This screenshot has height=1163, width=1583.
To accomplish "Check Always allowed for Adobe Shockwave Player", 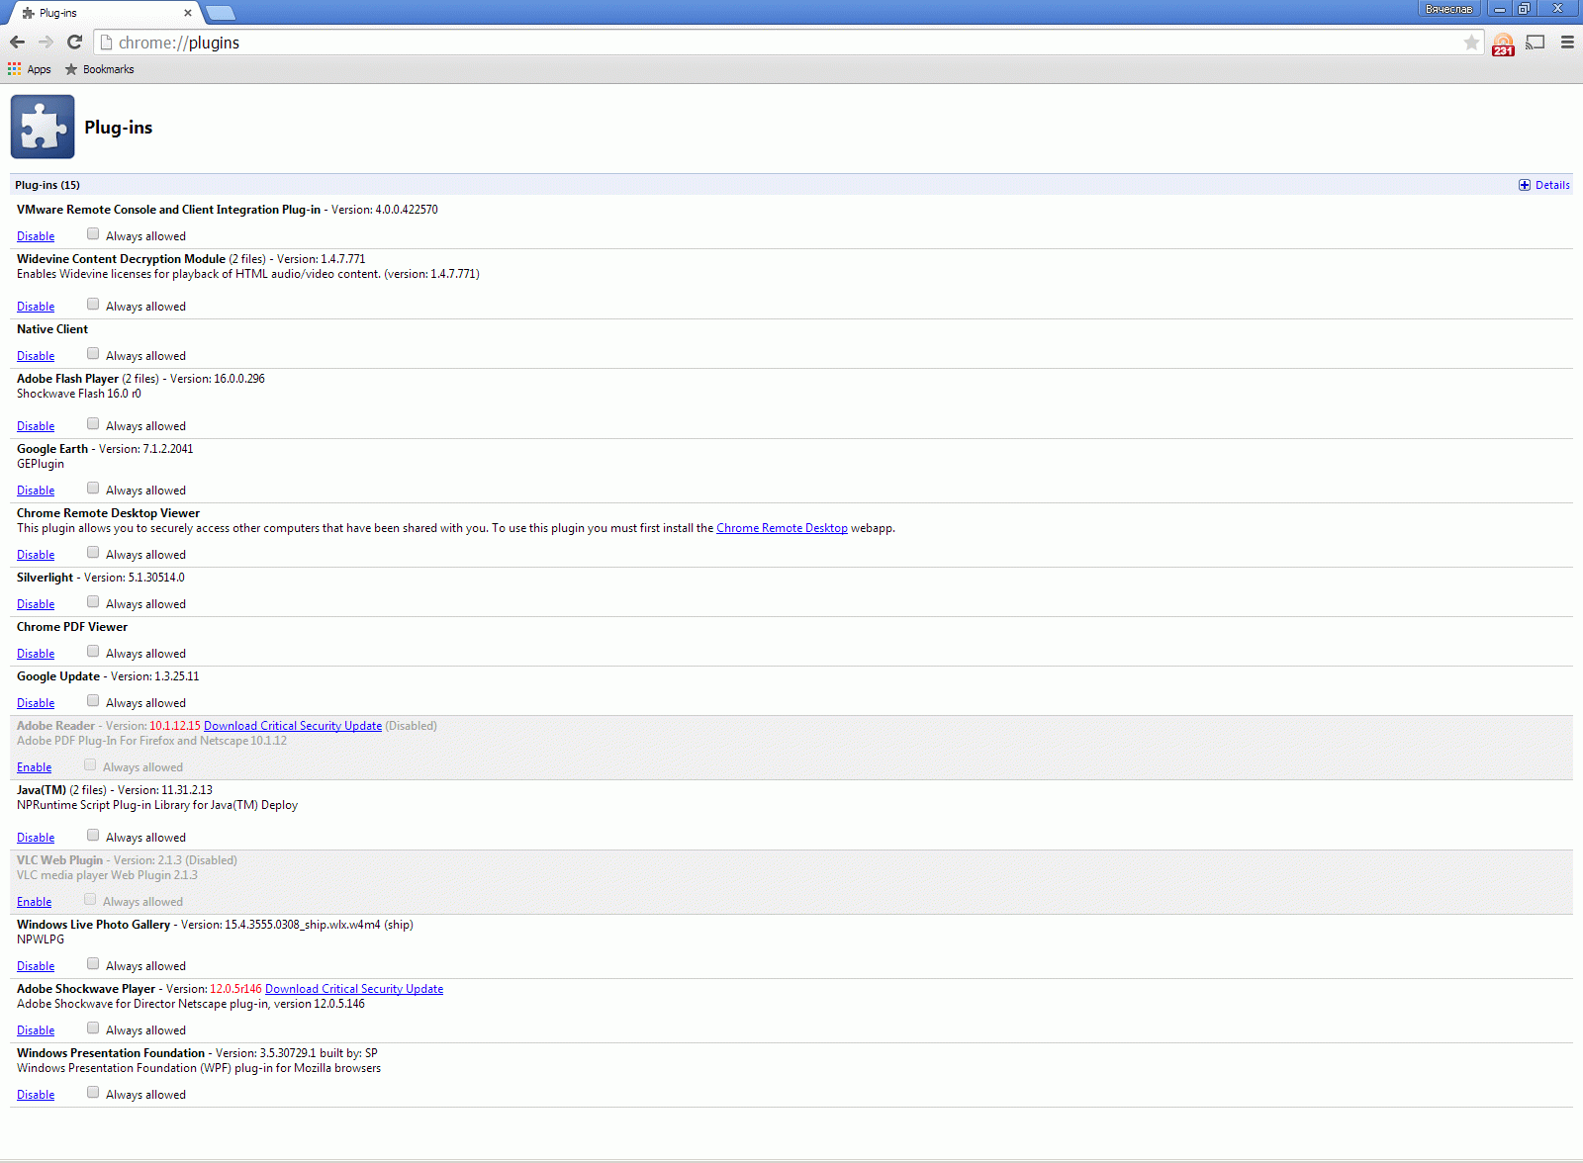I will point(93,1029).
